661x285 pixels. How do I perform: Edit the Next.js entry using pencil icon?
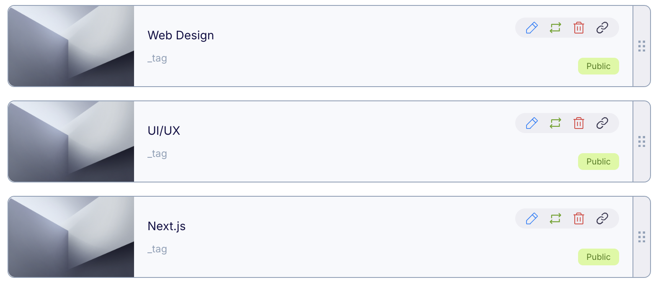click(532, 218)
